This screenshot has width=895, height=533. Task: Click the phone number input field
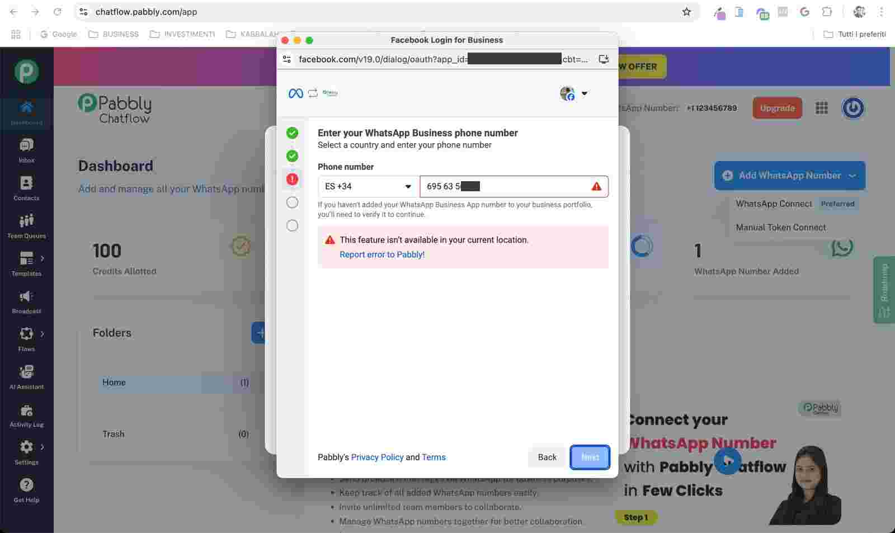(x=514, y=186)
